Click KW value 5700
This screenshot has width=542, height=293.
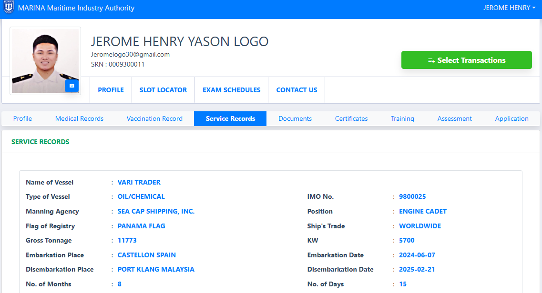point(407,240)
